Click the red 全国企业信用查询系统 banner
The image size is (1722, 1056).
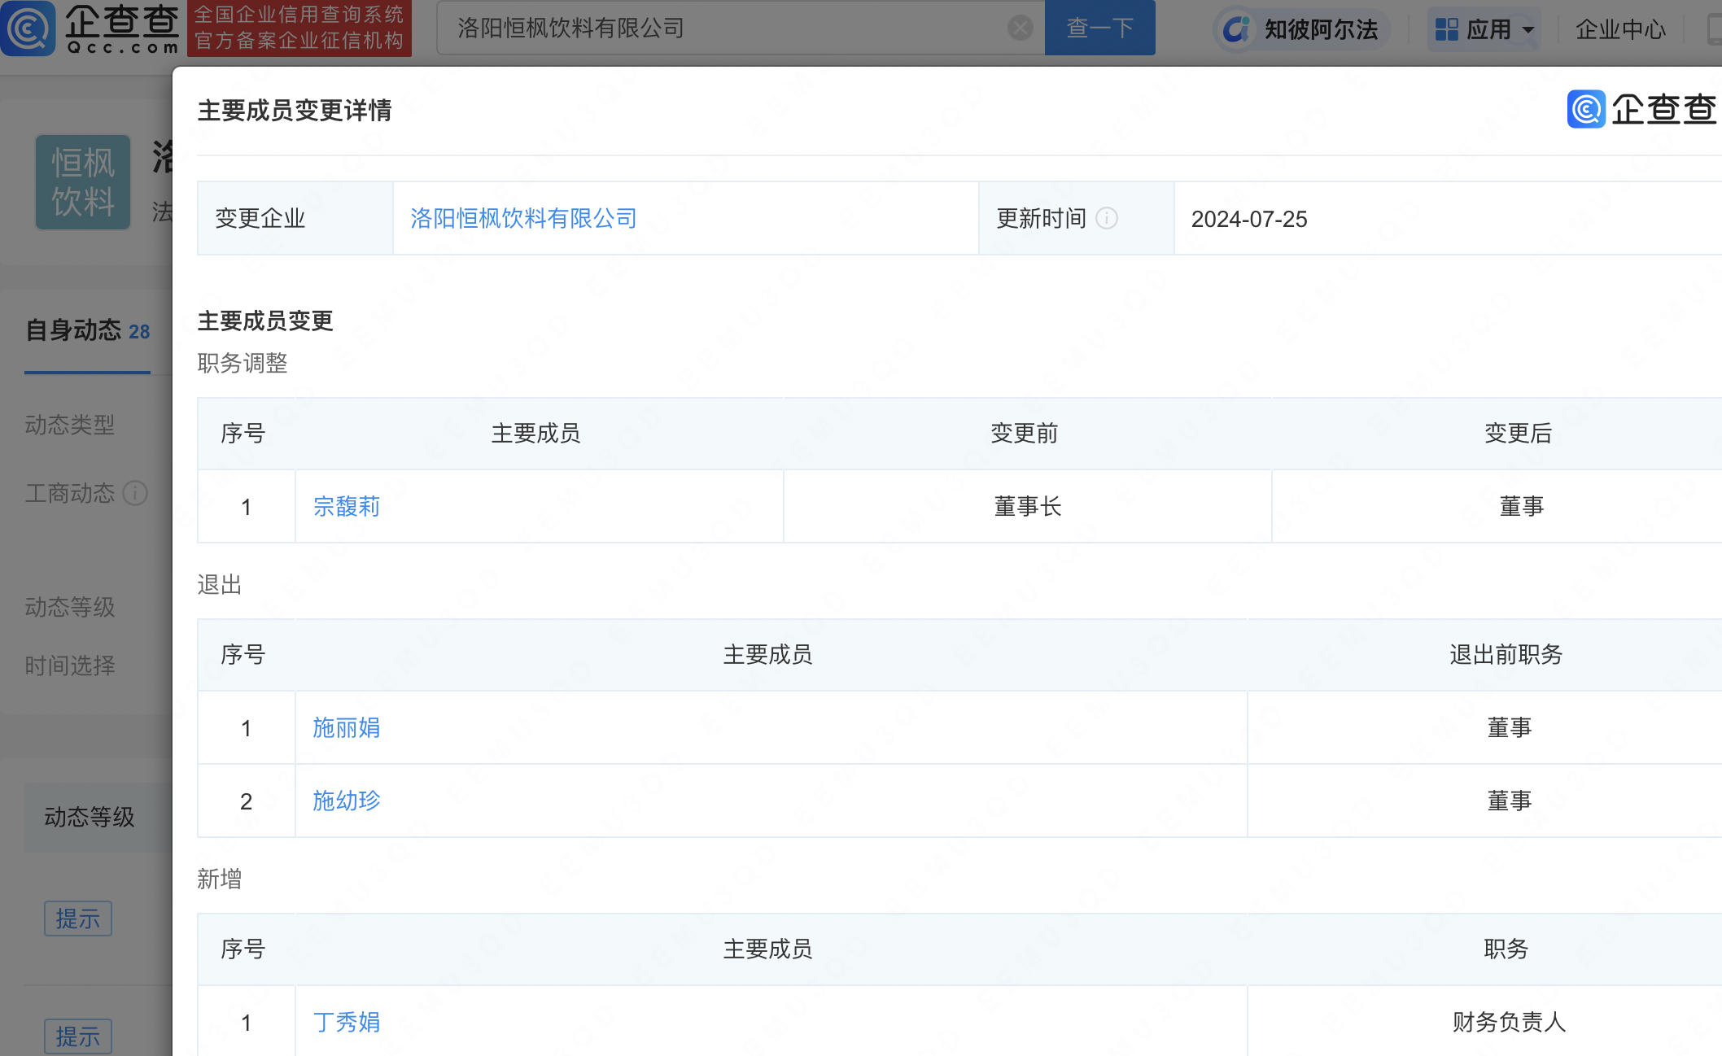299,28
